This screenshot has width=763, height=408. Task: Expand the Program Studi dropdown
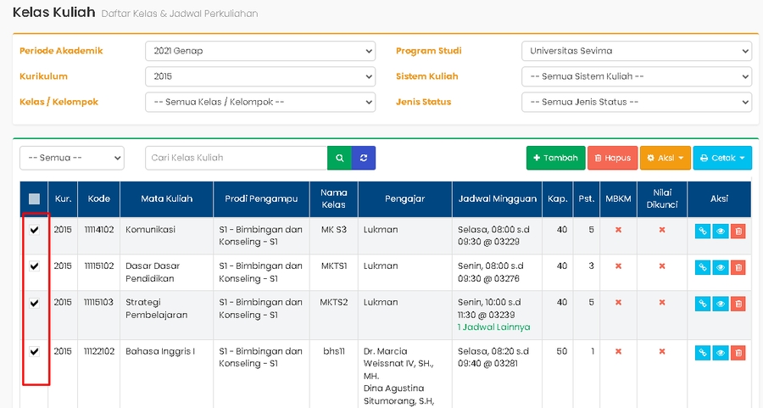click(x=636, y=51)
